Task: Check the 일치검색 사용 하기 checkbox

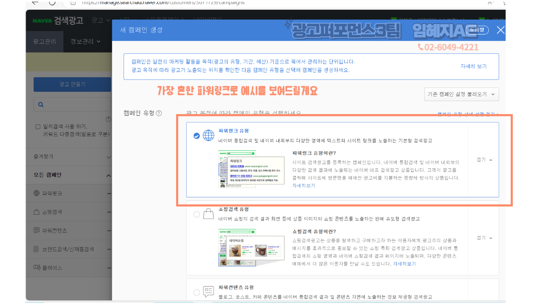Action: click(x=38, y=127)
